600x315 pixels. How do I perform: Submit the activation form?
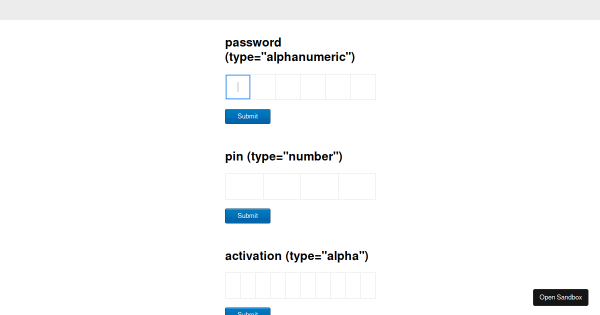[x=247, y=312]
